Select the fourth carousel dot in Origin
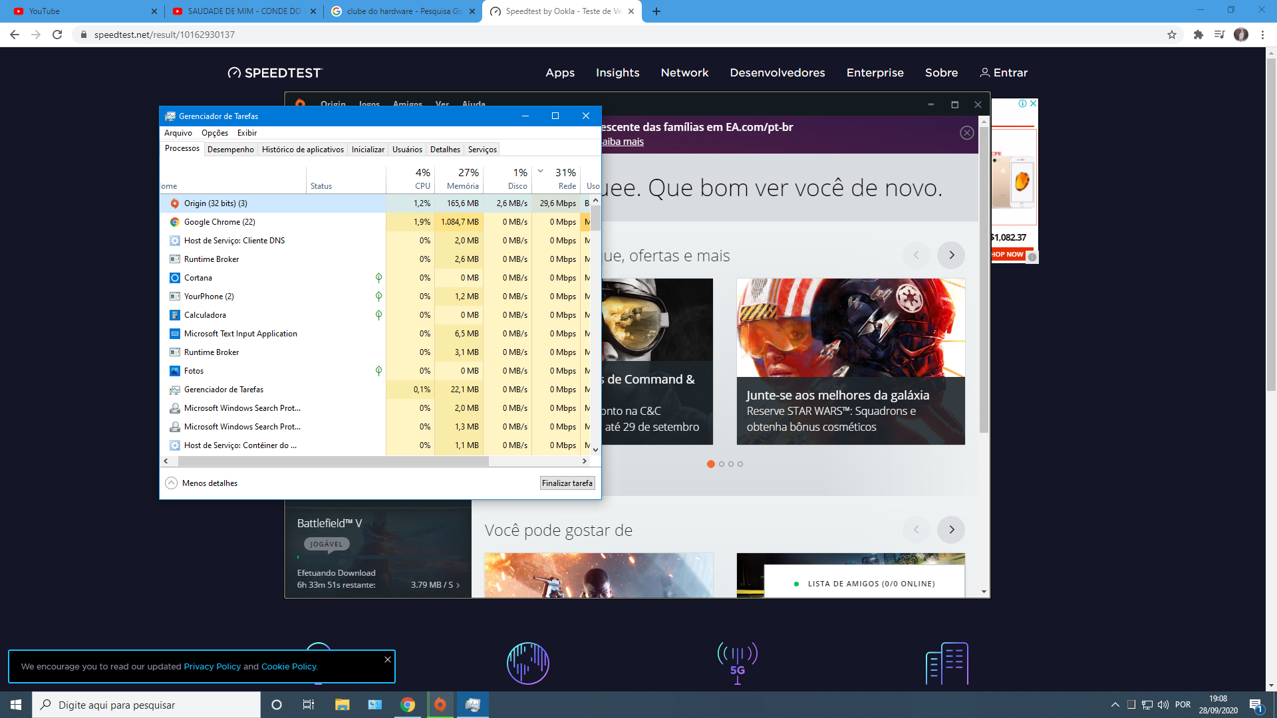Viewport: 1277px width, 718px height. 740,464
